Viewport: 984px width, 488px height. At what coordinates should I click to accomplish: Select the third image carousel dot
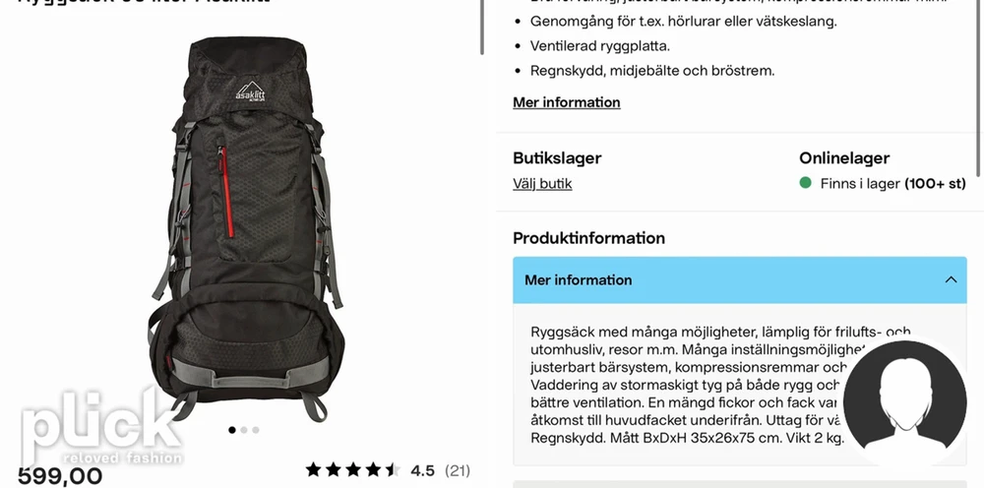256,430
